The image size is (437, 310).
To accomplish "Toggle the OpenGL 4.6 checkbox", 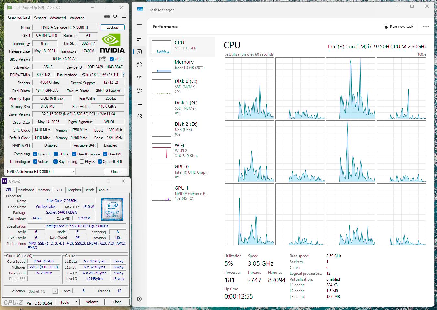I will [100, 162].
